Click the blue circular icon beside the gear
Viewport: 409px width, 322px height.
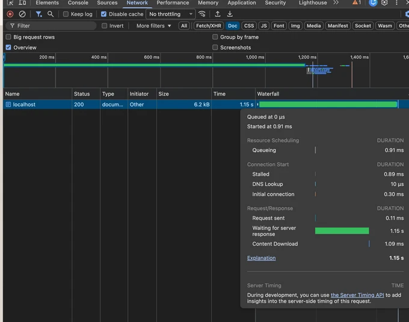(373, 3)
